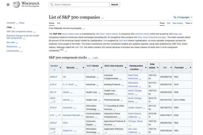
Task: Switch to the Talk tab
Action: (x=58, y=23)
